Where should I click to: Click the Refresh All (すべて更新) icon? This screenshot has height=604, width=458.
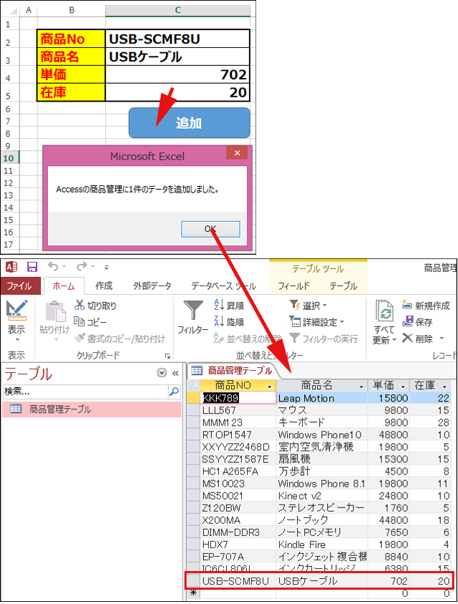point(384,313)
